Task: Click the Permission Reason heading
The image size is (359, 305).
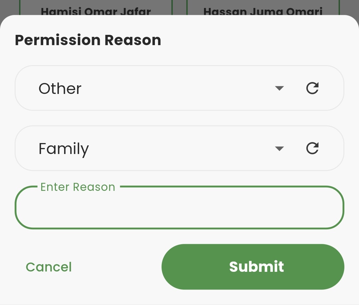Action: [88, 40]
